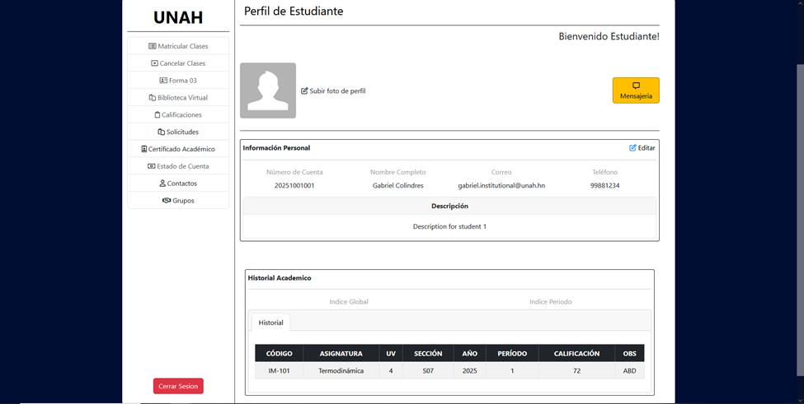Click section cell S07
The width and height of the screenshot is (804, 404).
tap(428, 371)
